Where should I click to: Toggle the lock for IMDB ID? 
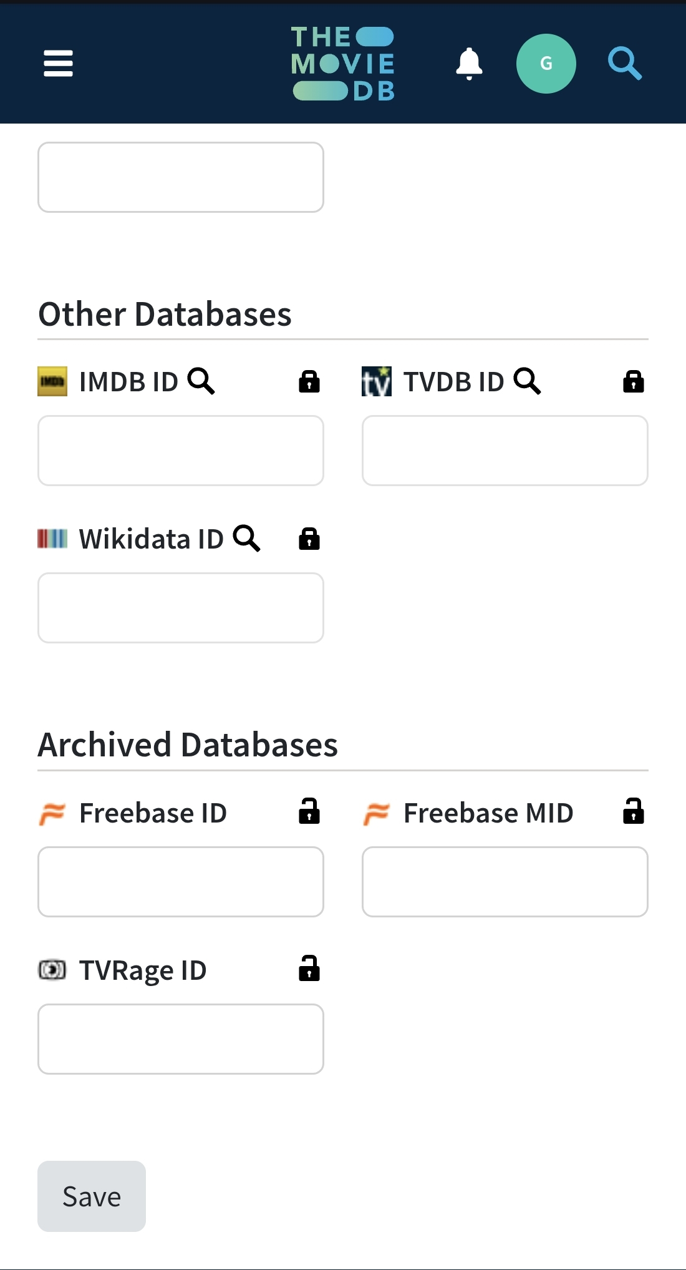(x=309, y=381)
